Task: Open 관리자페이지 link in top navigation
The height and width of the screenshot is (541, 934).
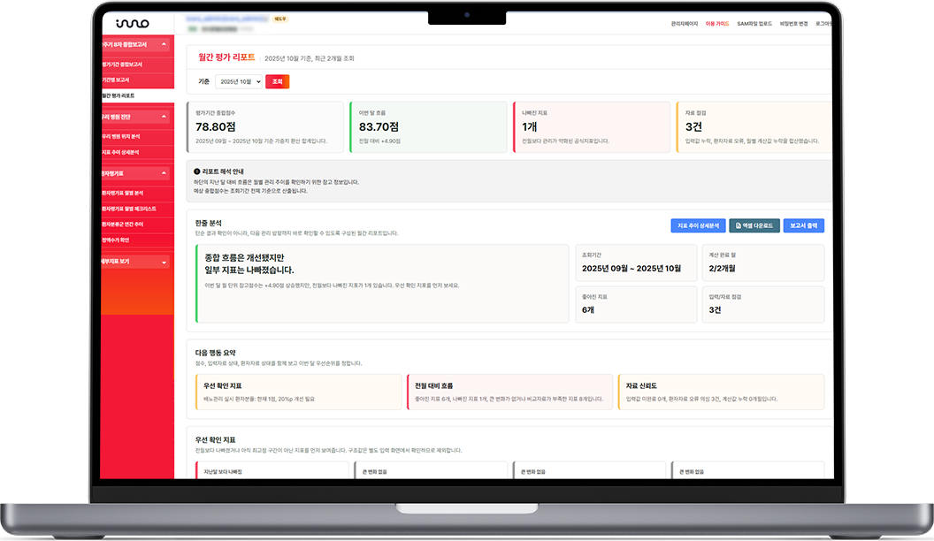Action: [685, 24]
